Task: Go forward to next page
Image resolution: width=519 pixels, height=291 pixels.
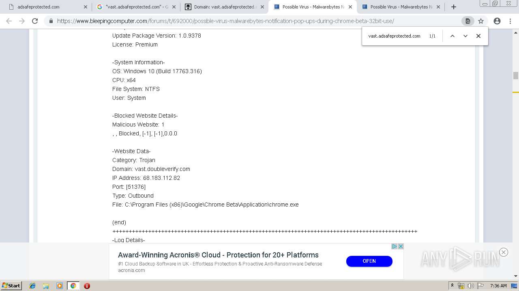Action: click(22, 21)
